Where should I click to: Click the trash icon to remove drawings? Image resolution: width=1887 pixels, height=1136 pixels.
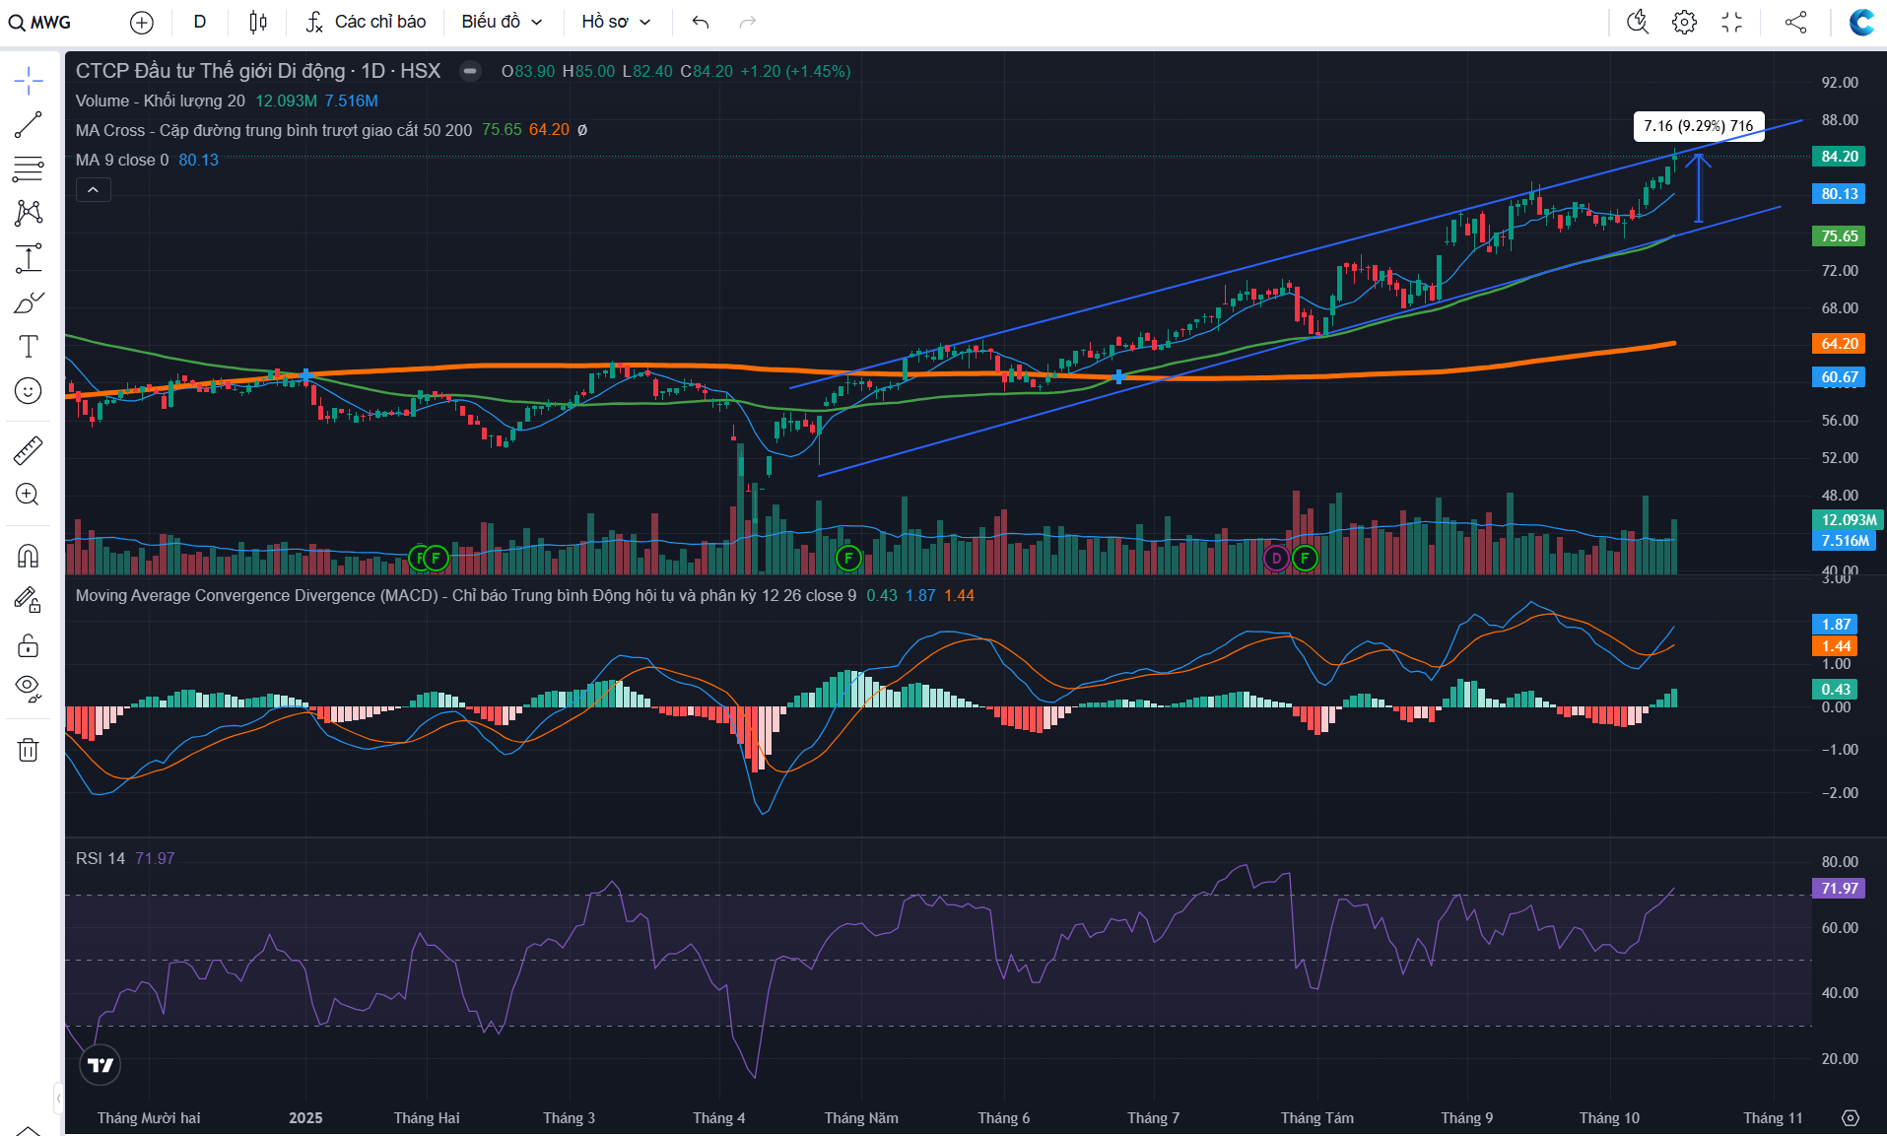click(29, 750)
